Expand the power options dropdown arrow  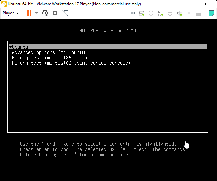tap(37, 13)
